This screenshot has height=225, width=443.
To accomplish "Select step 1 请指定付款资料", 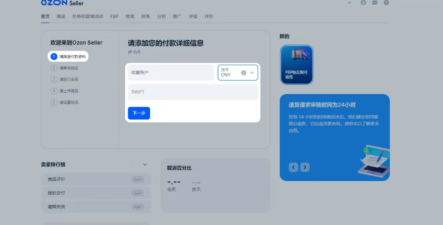I will point(68,56).
